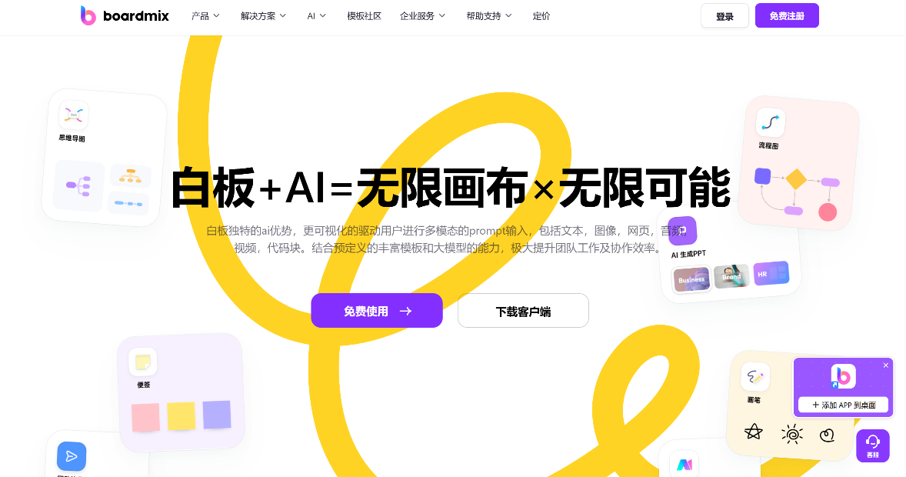Click the AI 生成PPT purple icon

point(682,231)
